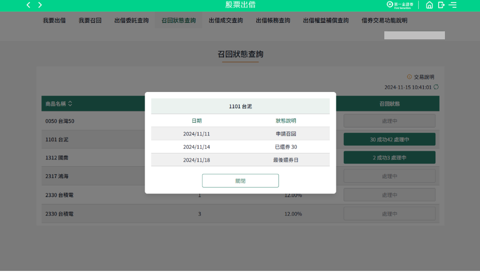This screenshot has height=272, width=480.
Task: Sort by 商品名稱 column arrows
Action: (x=70, y=104)
